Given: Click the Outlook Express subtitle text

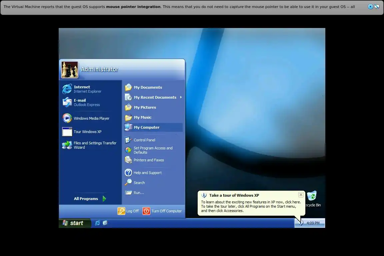Looking at the screenshot, I should [x=87, y=105].
